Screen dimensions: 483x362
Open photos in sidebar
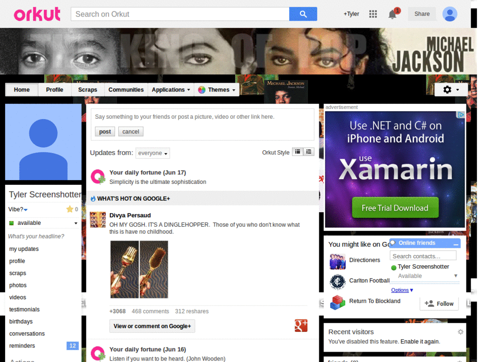point(18,285)
